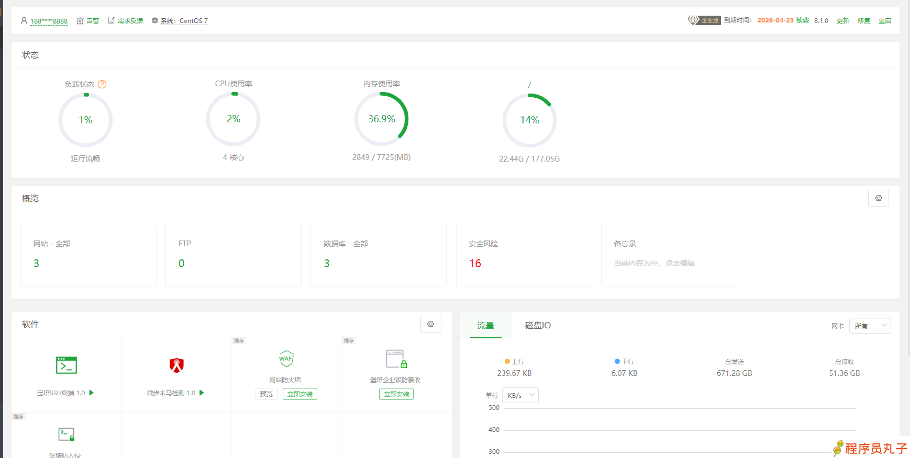Open the FTP overview card

click(234, 255)
